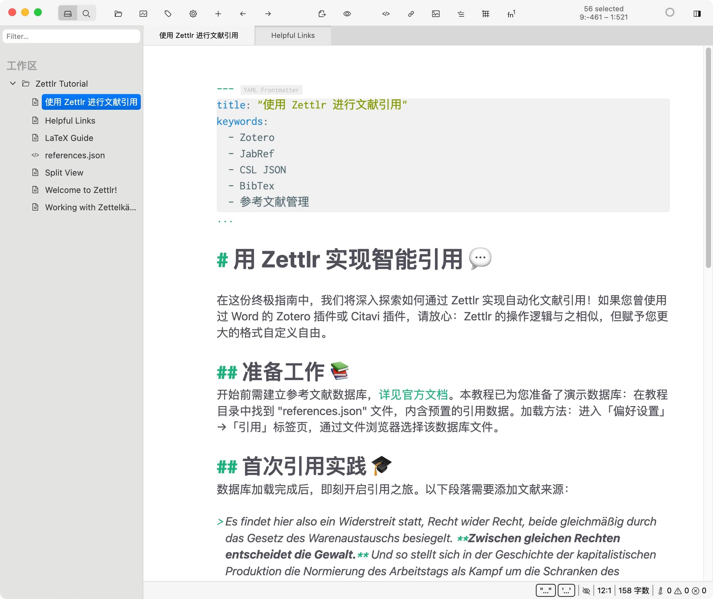Switch to global search view
The width and height of the screenshot is (713, 599).
click(86, 13)
